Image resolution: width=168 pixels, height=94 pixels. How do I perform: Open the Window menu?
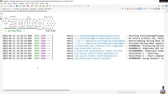[x=42, y=3]
